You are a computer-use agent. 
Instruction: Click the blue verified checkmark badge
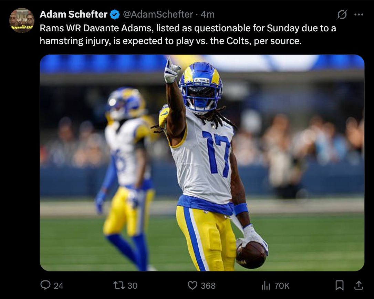pyautogui.click(x=115, y=14)
